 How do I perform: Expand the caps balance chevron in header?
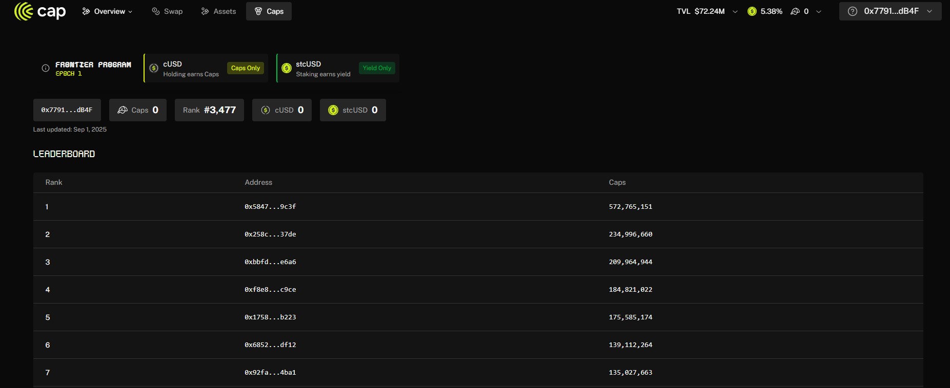819,11
